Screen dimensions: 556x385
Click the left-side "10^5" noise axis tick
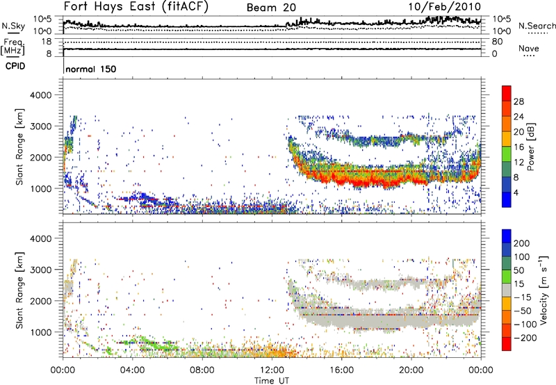(x=42, y=19)
